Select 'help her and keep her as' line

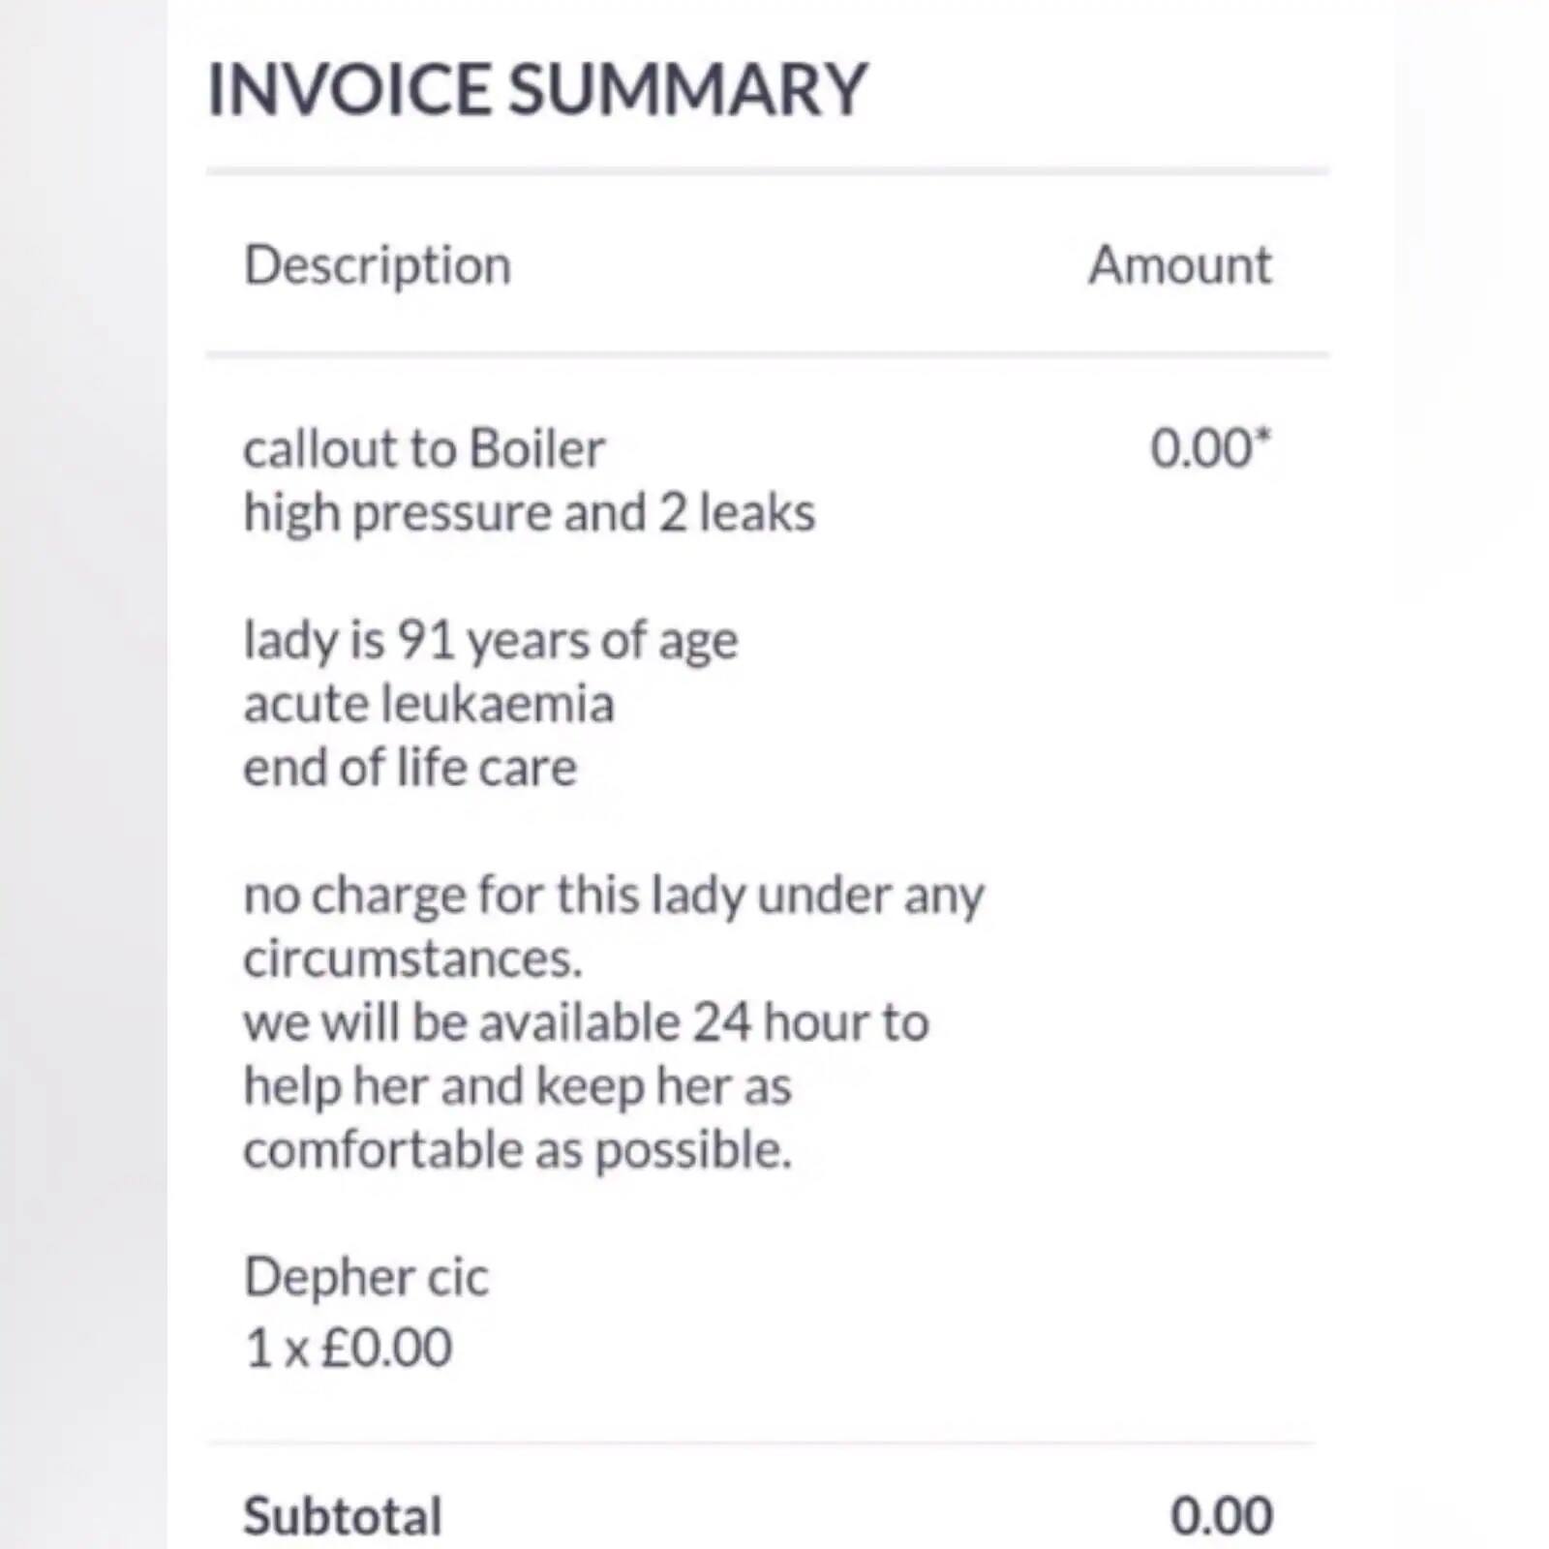(x=517, y=1086)
